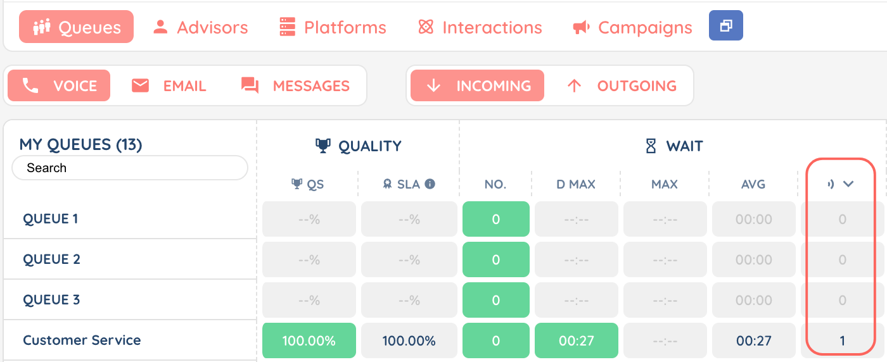Image resolution: width=887 pixels, height=362 pixels.
Task: Open the Customer Service queue
Action: (82, 340)
